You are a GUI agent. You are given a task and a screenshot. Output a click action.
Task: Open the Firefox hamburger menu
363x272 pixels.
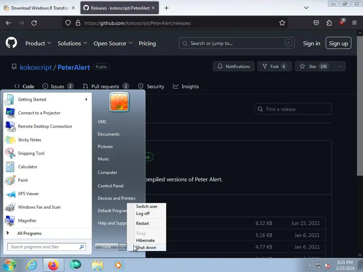354,23
